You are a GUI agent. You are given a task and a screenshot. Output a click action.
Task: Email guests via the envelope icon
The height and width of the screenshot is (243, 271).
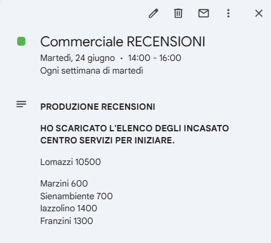pyautogui.click(x=204, y=13)
